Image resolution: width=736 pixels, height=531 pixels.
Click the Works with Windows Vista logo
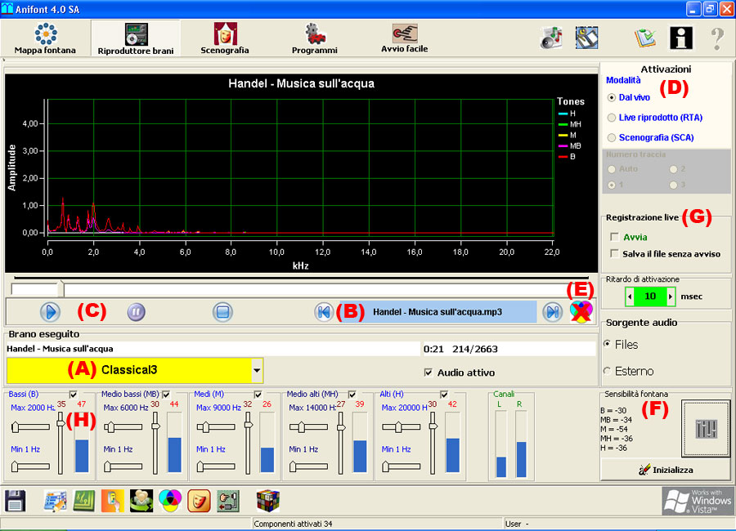tap(698, 501)
